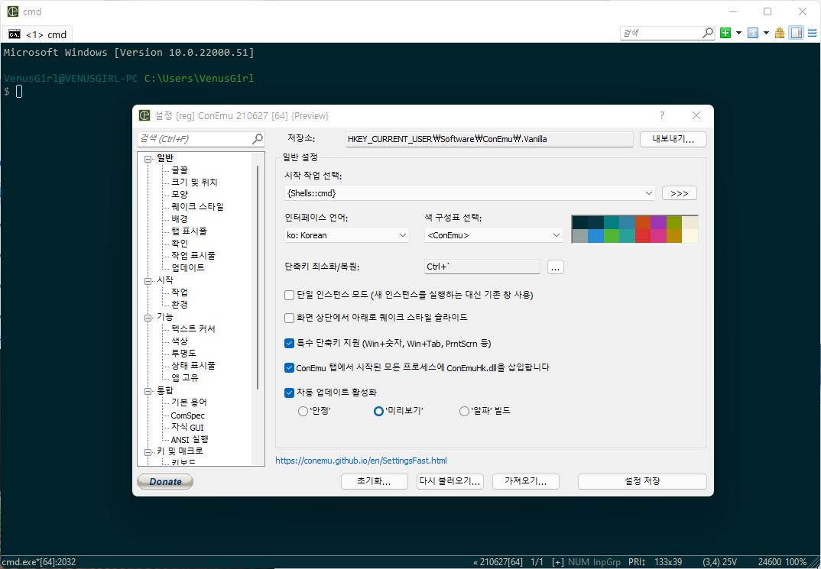Enable the 단일 인스턴스 모드 checkbox
This screenshot has height=569, width=821.
pos(289,295)
